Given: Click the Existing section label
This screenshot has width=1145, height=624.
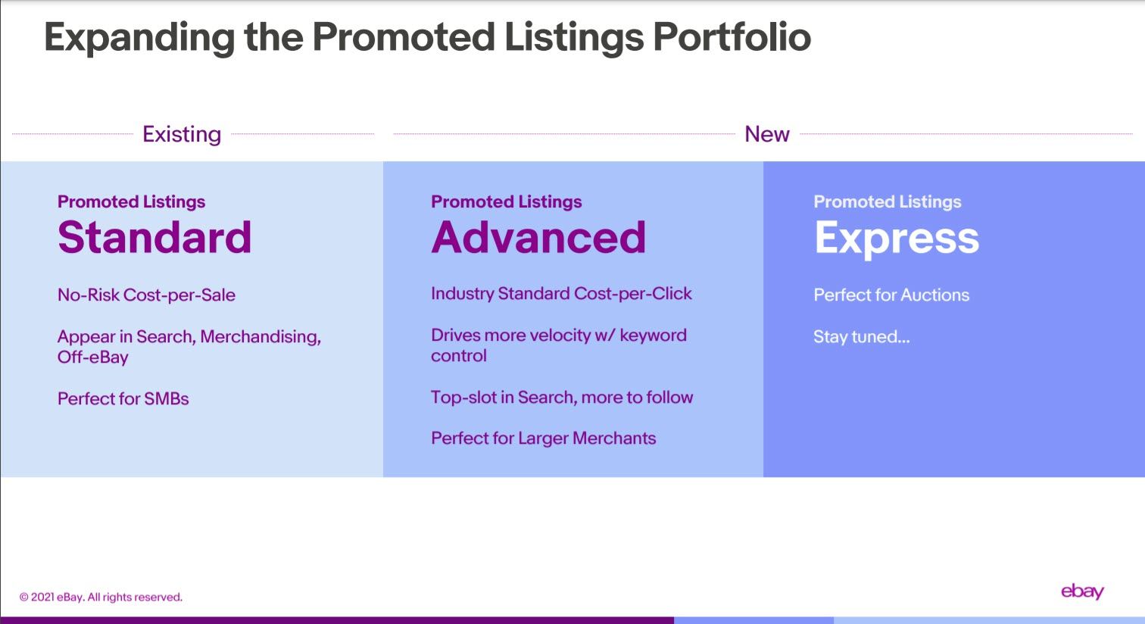Looking at the screenshot, I should pyautogui.click(x=182, y=134).
